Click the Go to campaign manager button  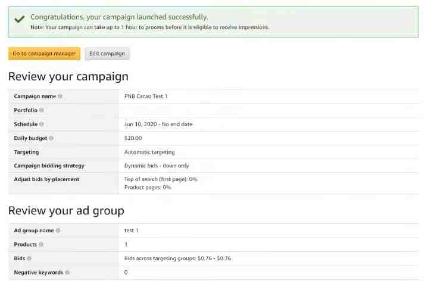(44, 54)
